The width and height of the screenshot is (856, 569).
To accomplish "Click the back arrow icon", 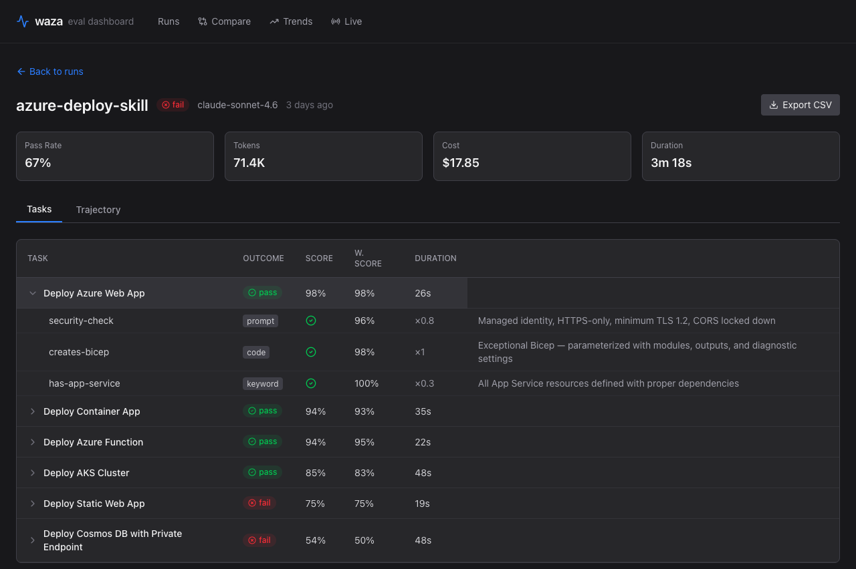I will 21,71.
